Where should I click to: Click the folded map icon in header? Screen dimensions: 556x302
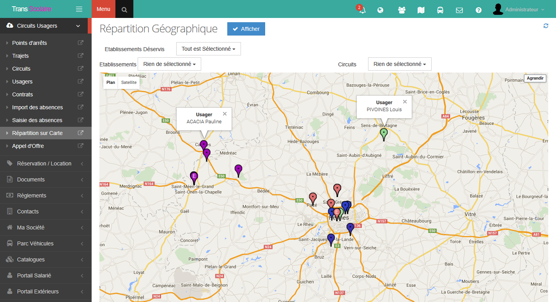click(x=421, y=10)
